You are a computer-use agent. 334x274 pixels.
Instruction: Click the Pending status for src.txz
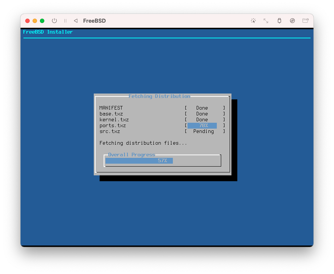click(x=203, y=132)
